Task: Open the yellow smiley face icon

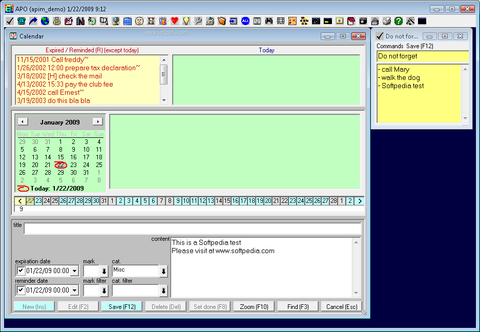Action: coord(139,21)
